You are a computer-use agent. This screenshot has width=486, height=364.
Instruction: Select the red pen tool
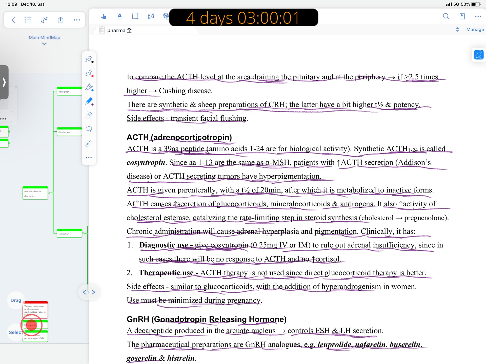point(89,73)
